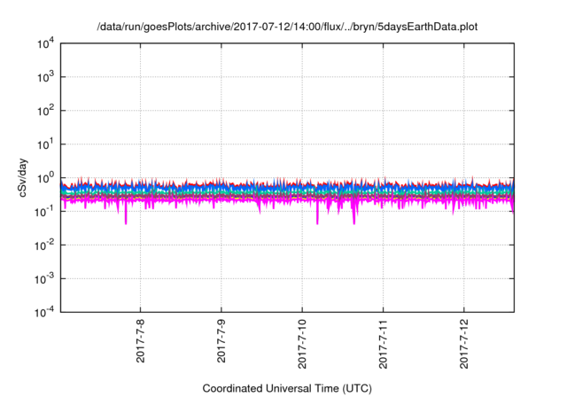
Task: Click the 10^-1 y-axis tick label
Action: pos(45,212)
